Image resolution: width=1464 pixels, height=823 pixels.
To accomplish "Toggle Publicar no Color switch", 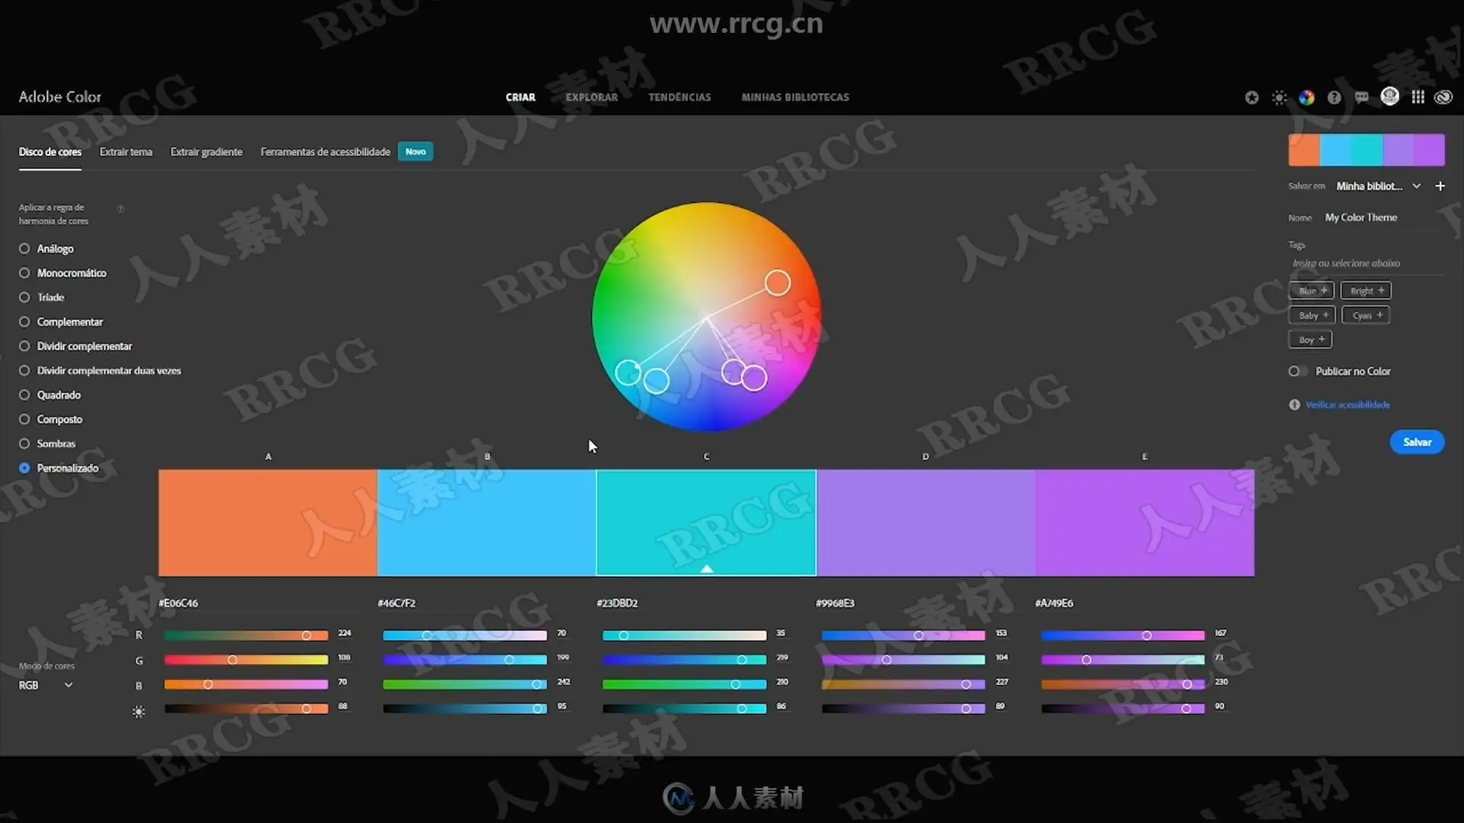I will [1297, 371].
